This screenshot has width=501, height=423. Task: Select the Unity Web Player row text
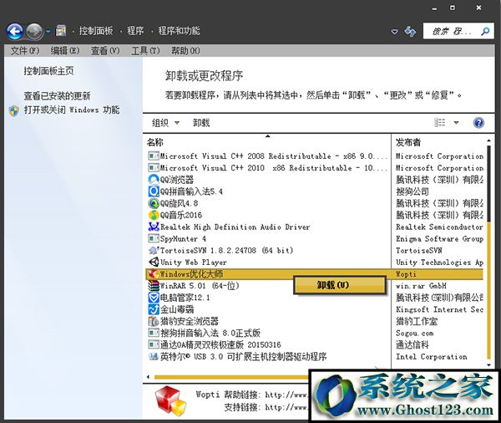(194, 262)
